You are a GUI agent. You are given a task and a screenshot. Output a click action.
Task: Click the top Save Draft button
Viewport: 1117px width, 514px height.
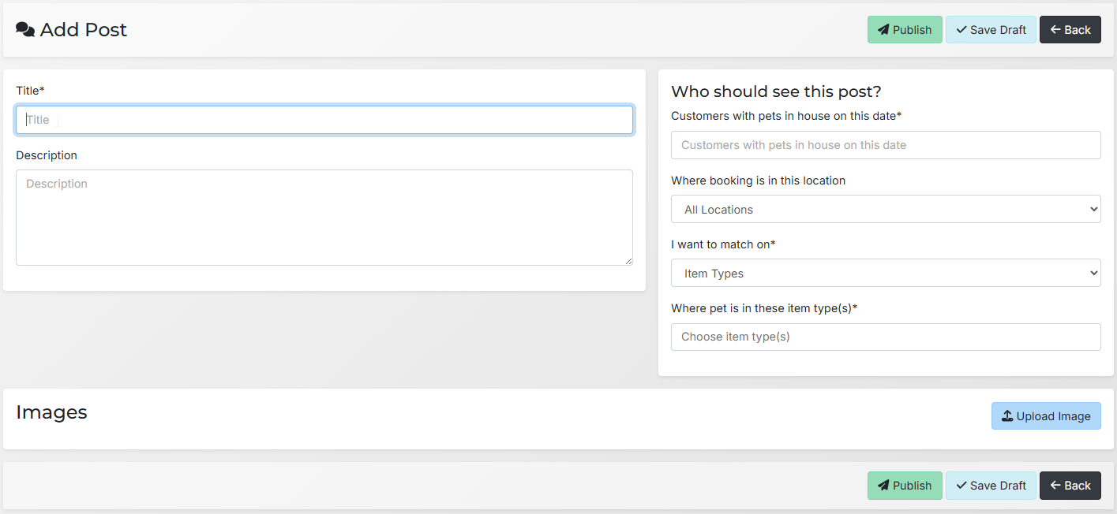pos(991,30)
